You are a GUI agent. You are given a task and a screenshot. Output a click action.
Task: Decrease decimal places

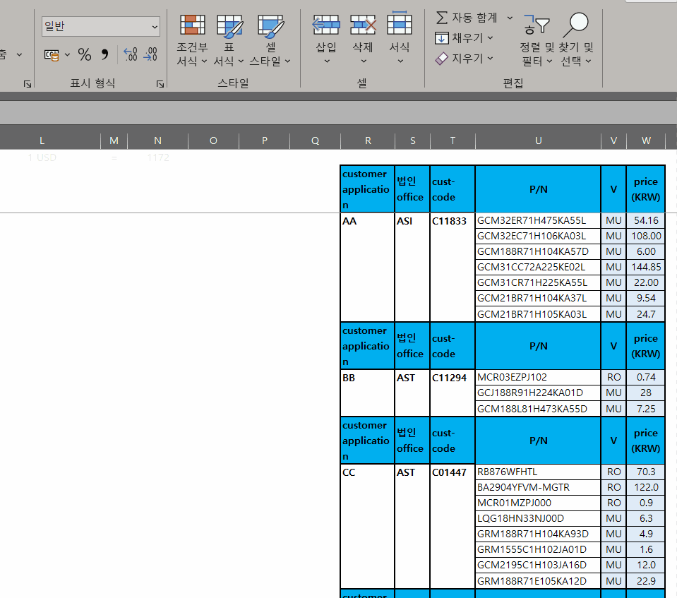point(150,54)
